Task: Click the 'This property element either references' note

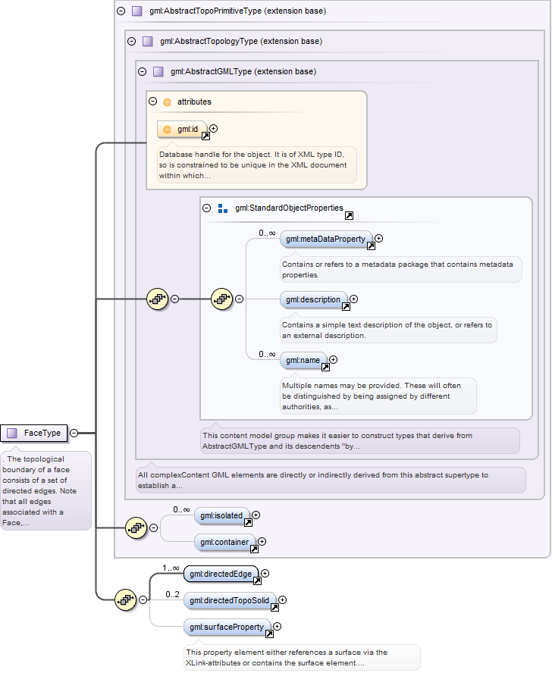Action: pyautogui.click(x=302, y=658)
